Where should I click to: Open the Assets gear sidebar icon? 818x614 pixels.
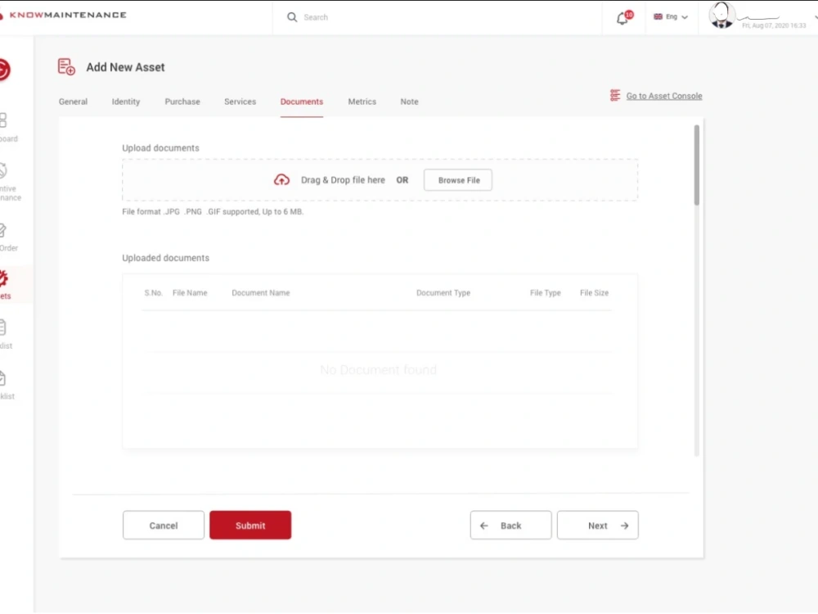click(3, 279)
